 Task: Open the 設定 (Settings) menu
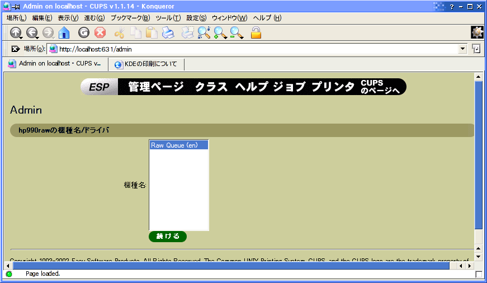196,18
